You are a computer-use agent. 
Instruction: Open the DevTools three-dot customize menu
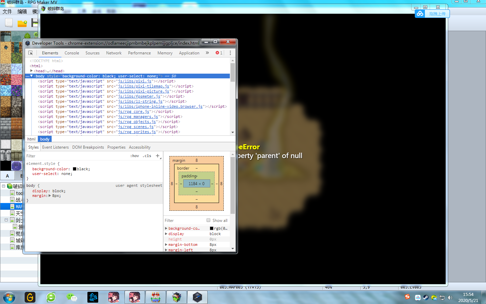230,53
